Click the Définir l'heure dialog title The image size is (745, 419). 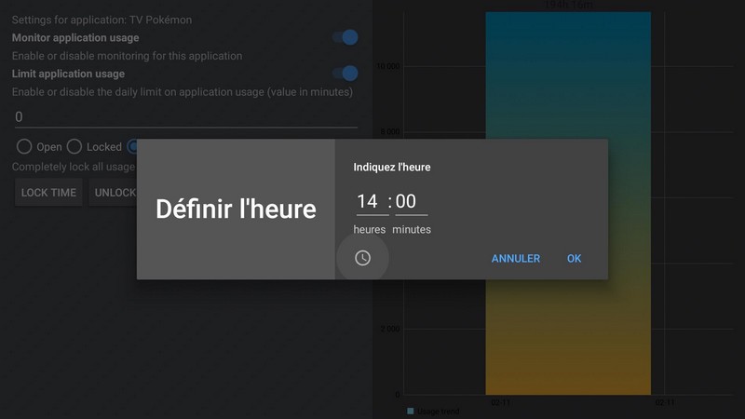236,209
